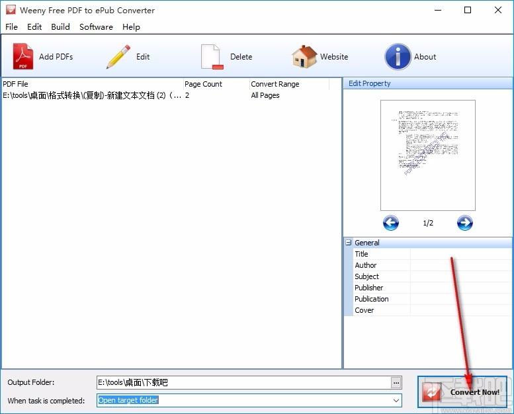Start conversion with Convert Now! button

(462, 392)
